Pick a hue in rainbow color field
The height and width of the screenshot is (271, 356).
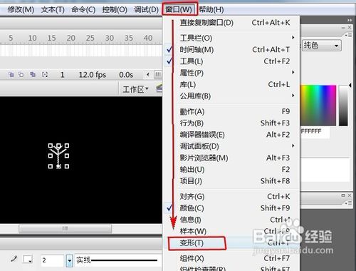click(x=318, y=106)
